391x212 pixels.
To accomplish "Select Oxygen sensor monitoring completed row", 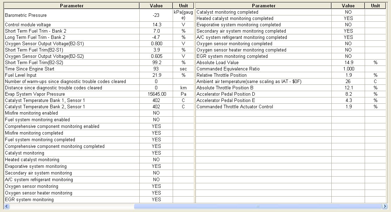I will point(291,43).
